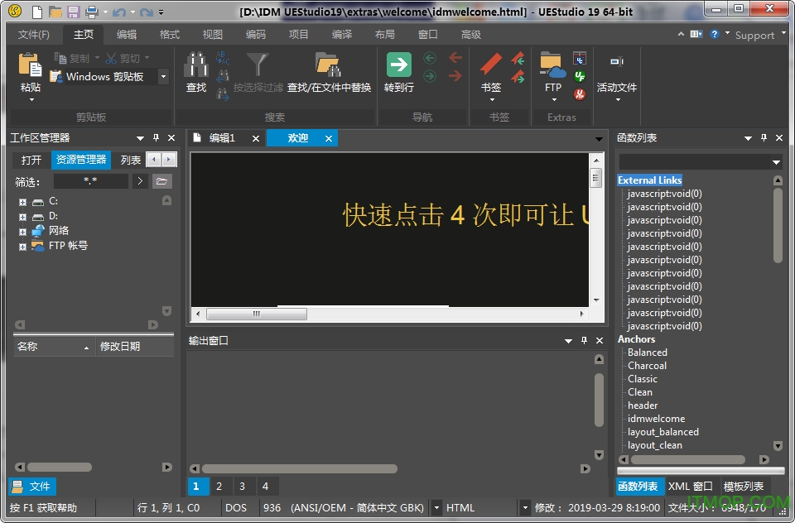
Task: Click the editor horizontal scrollbar thumb
Action: [257, 314]
